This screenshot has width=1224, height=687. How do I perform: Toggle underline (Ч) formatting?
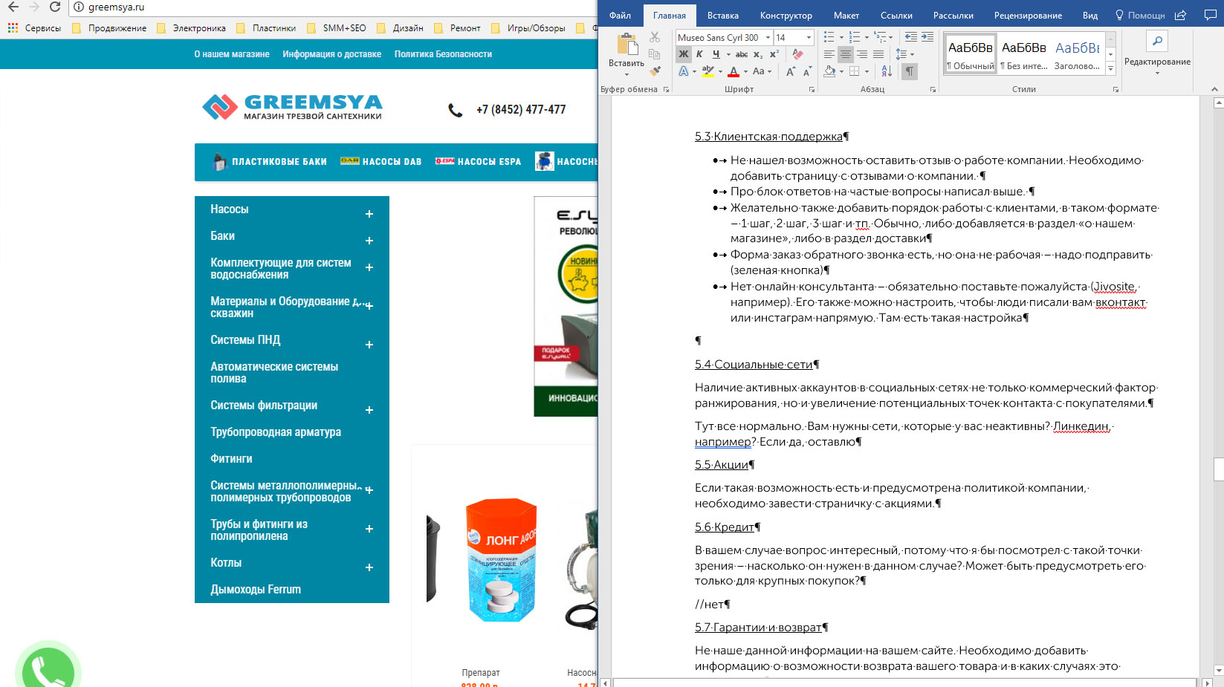[716, 54]
